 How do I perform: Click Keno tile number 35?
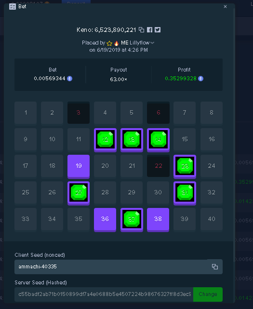(x=79, y=219)
